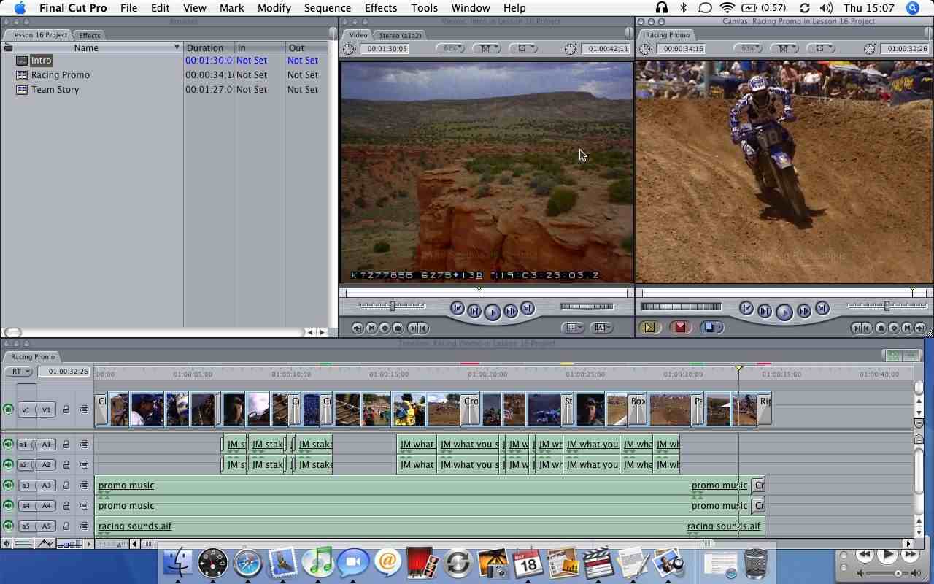Go to previous edit in Canvas
The height and width of the screenshot is (584, 934).
746,309
